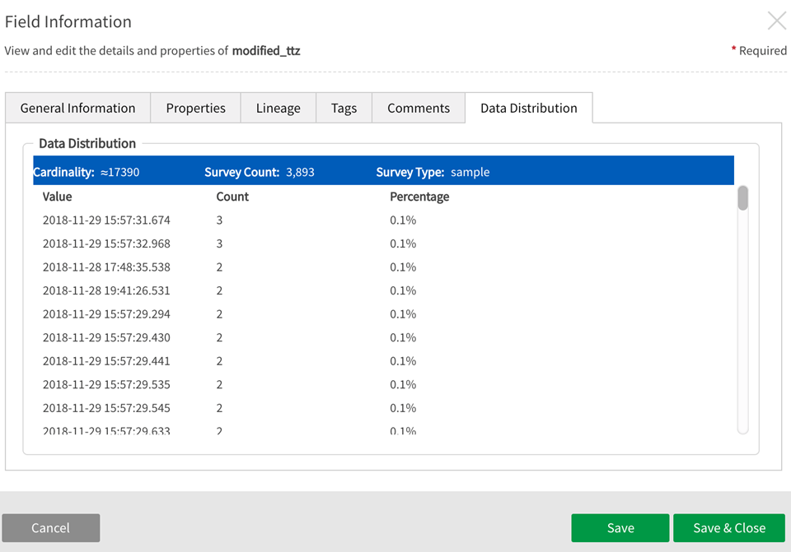Click the Survey Count value 3,893
The image size is (791, 552).
click(x=300, y=173)
